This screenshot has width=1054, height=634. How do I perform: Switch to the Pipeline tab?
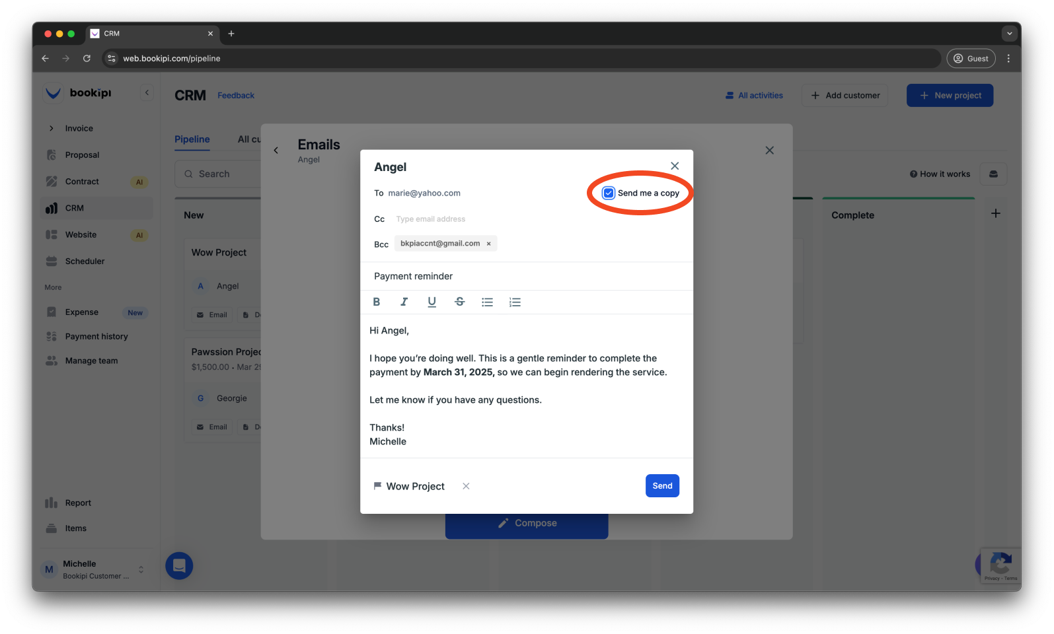192,139
